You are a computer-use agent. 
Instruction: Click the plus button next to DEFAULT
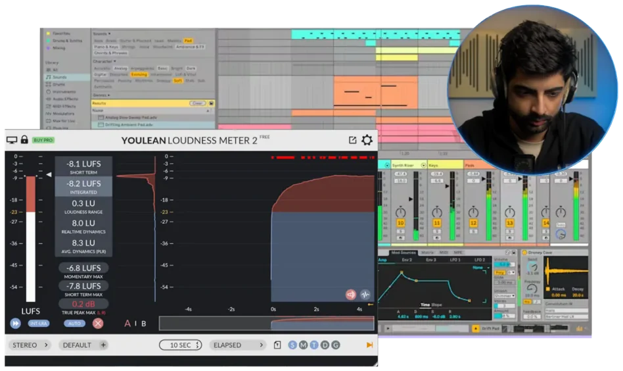[x=103, y=345]
